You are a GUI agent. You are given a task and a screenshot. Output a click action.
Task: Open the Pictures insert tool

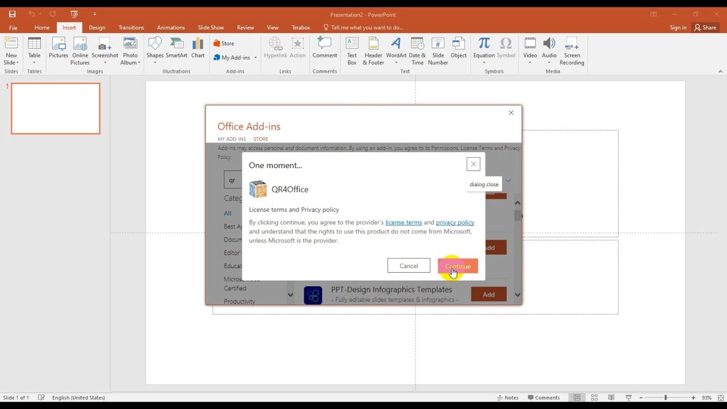tap(59, 48)
